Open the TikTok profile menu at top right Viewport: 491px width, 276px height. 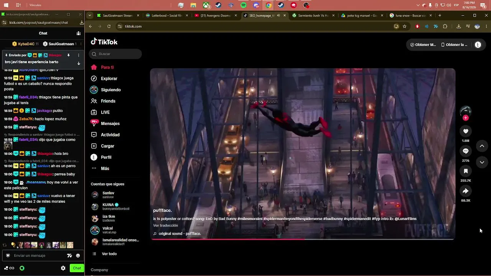pyautogui.click(x=478, y=45)
